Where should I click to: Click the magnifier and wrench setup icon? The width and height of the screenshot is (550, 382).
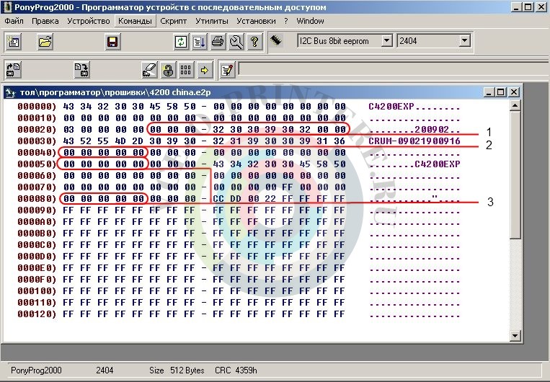236,42
